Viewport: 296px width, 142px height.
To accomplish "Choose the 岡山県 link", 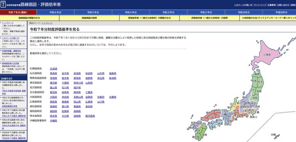I will pos(77,102).
